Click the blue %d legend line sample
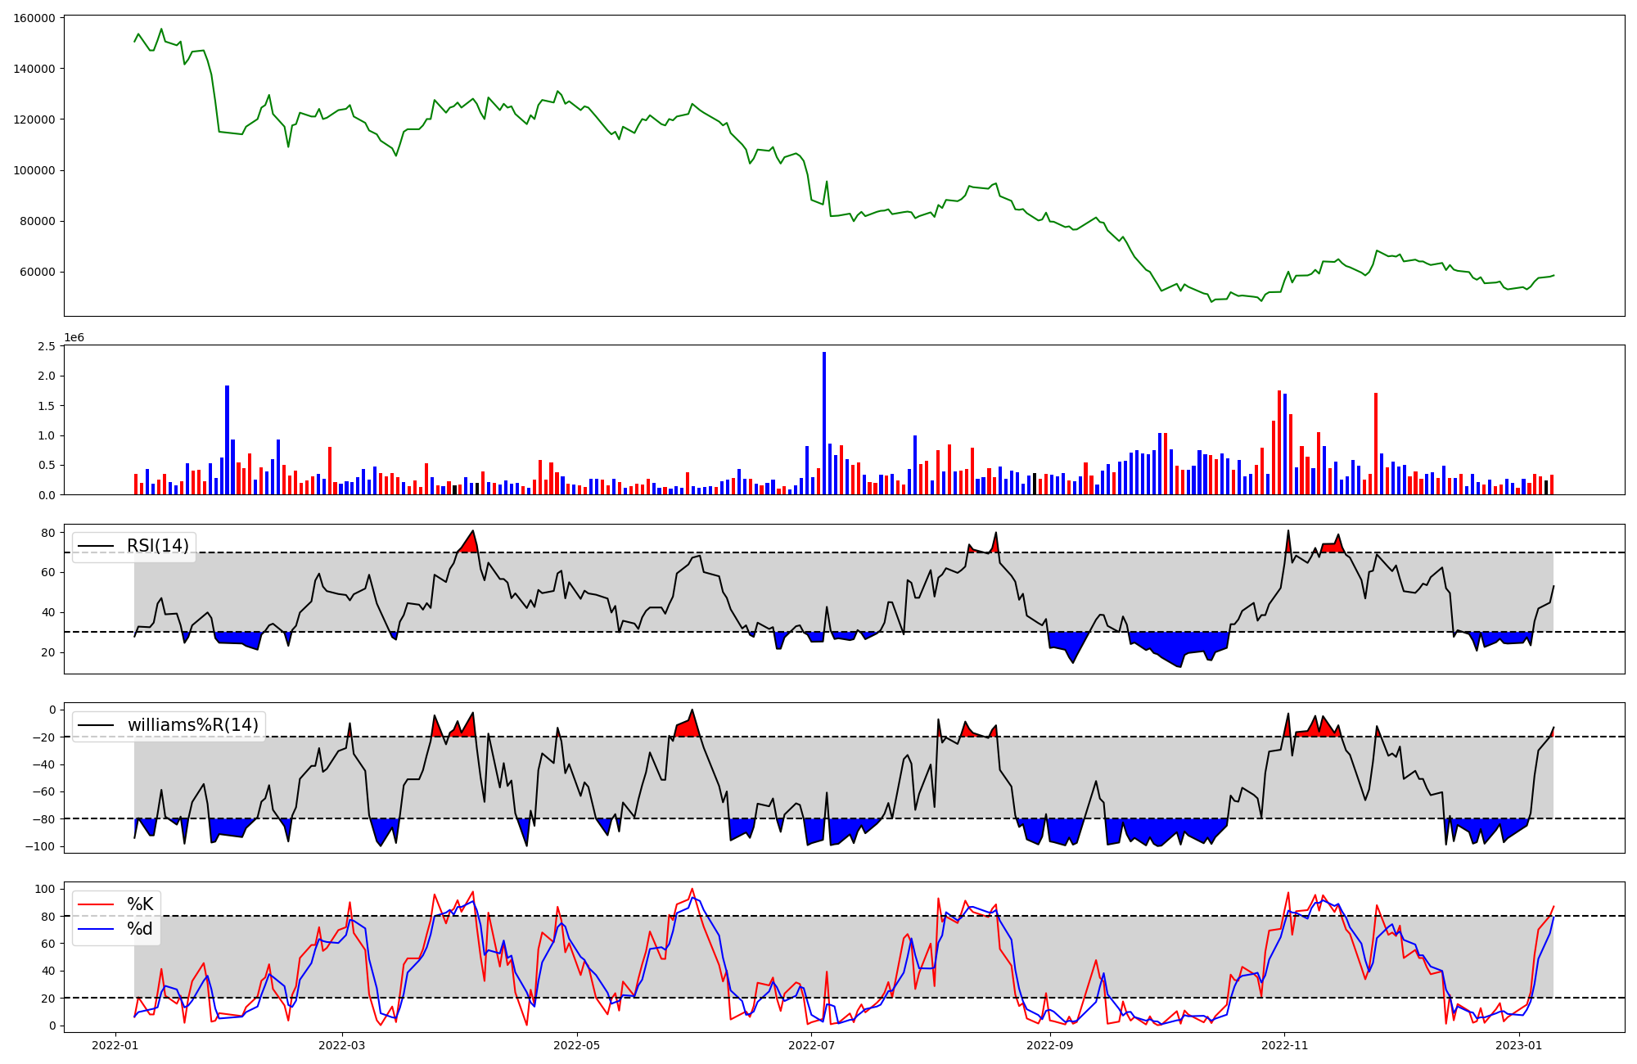This screenshot has width=1637, height=1064. 95,929
